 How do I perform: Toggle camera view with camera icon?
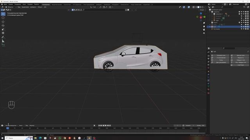tap(204, 30)
